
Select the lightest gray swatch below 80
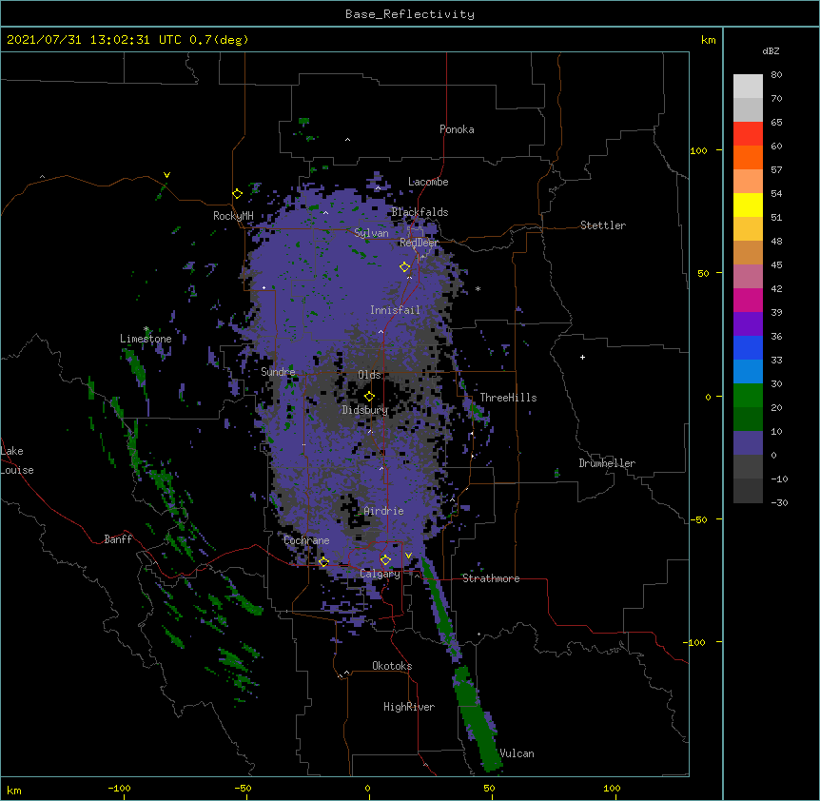click(748, 86)
